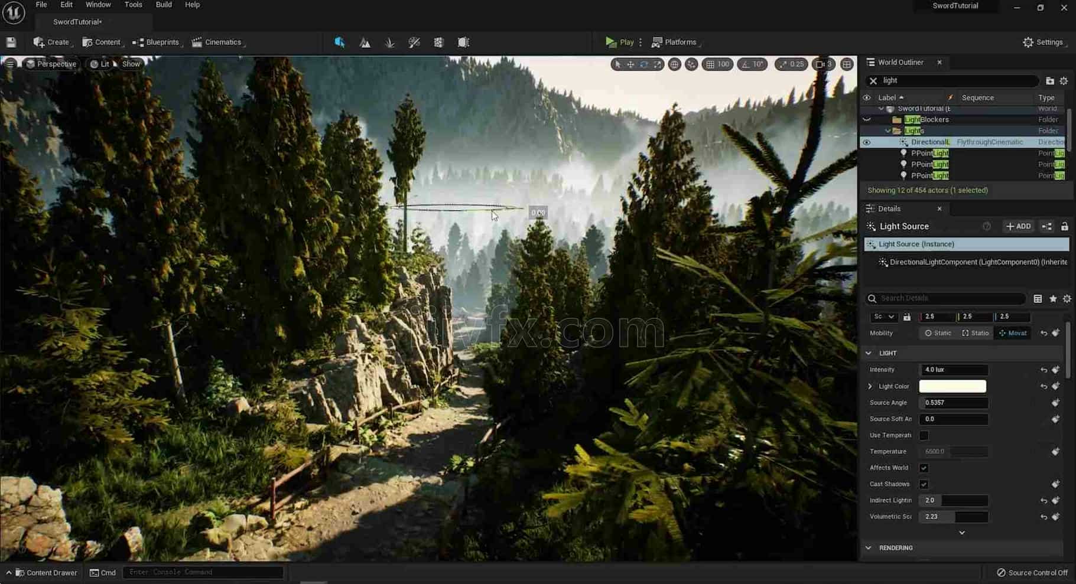The height and width of the screenshot is (584, 1076).
Task: Switch to Fracture mode icon
Action: coord(438,42)
